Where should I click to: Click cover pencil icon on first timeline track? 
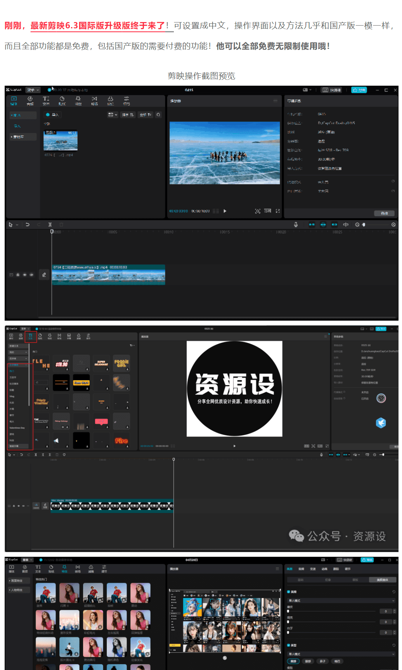pyautogui.click(x=44, y=275)
